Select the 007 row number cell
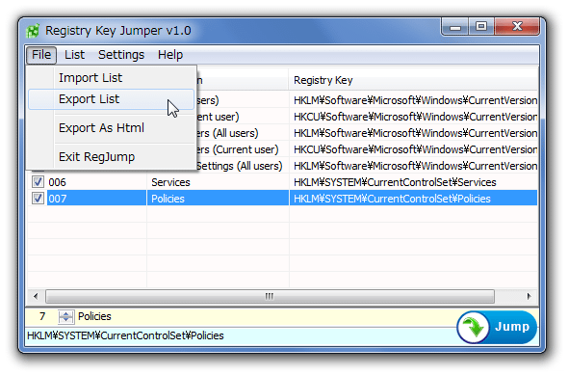 tap(96, 199)
